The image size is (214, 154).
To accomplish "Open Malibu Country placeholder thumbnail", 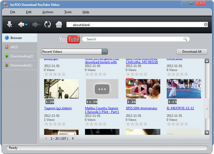I will tap(102, 89).
